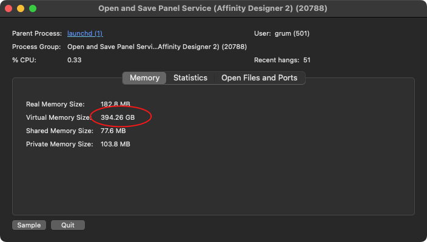
Task: Click the Virtual Memory Size label
Action: pos(58,117)
